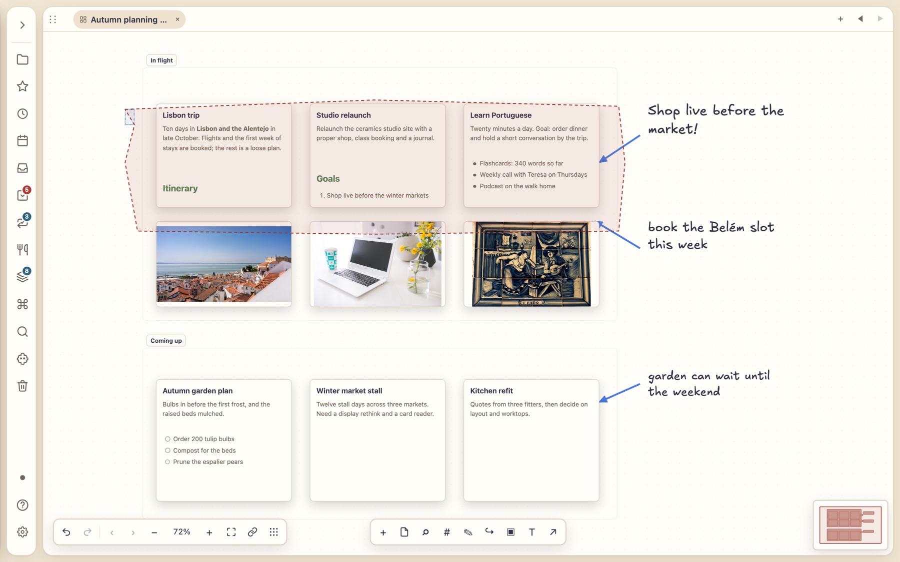Screen dimensions: 900x562
Task: Open the command key icon
Action: point(22,304)
